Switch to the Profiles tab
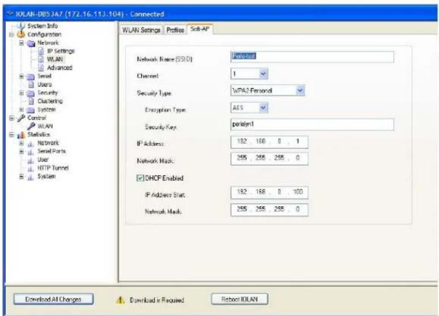The width and height of the screenshot is (439, 316). (175, 30)
